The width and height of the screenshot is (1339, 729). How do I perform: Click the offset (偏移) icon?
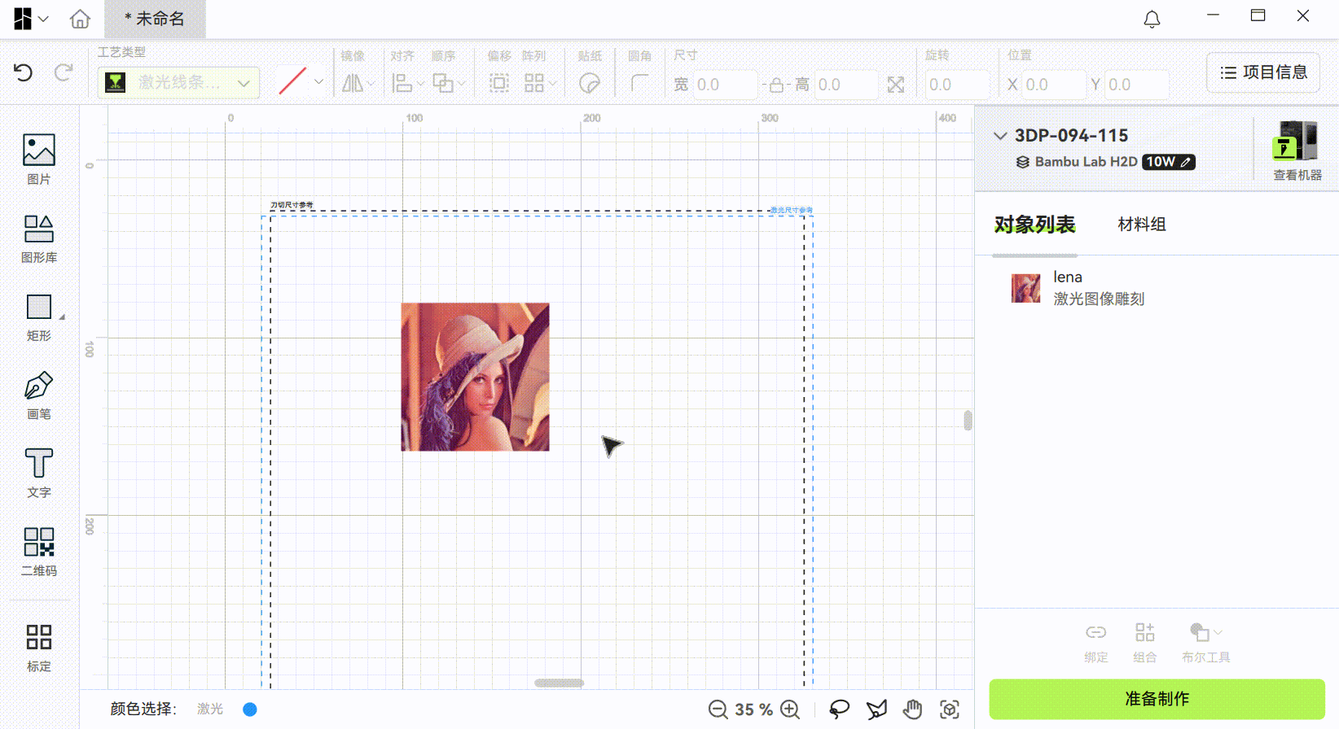(499, 83)
